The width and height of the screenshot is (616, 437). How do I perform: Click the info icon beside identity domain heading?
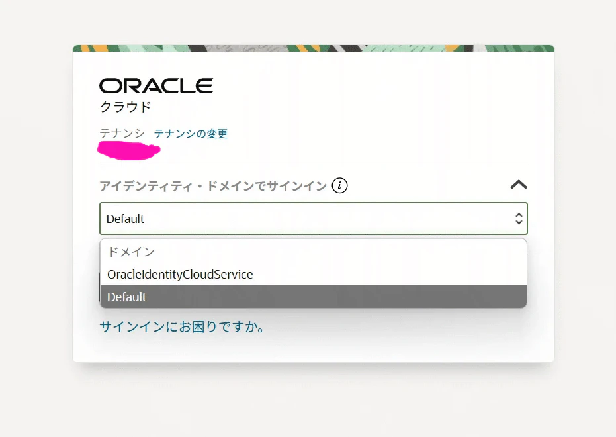click(x=339, y=185)
